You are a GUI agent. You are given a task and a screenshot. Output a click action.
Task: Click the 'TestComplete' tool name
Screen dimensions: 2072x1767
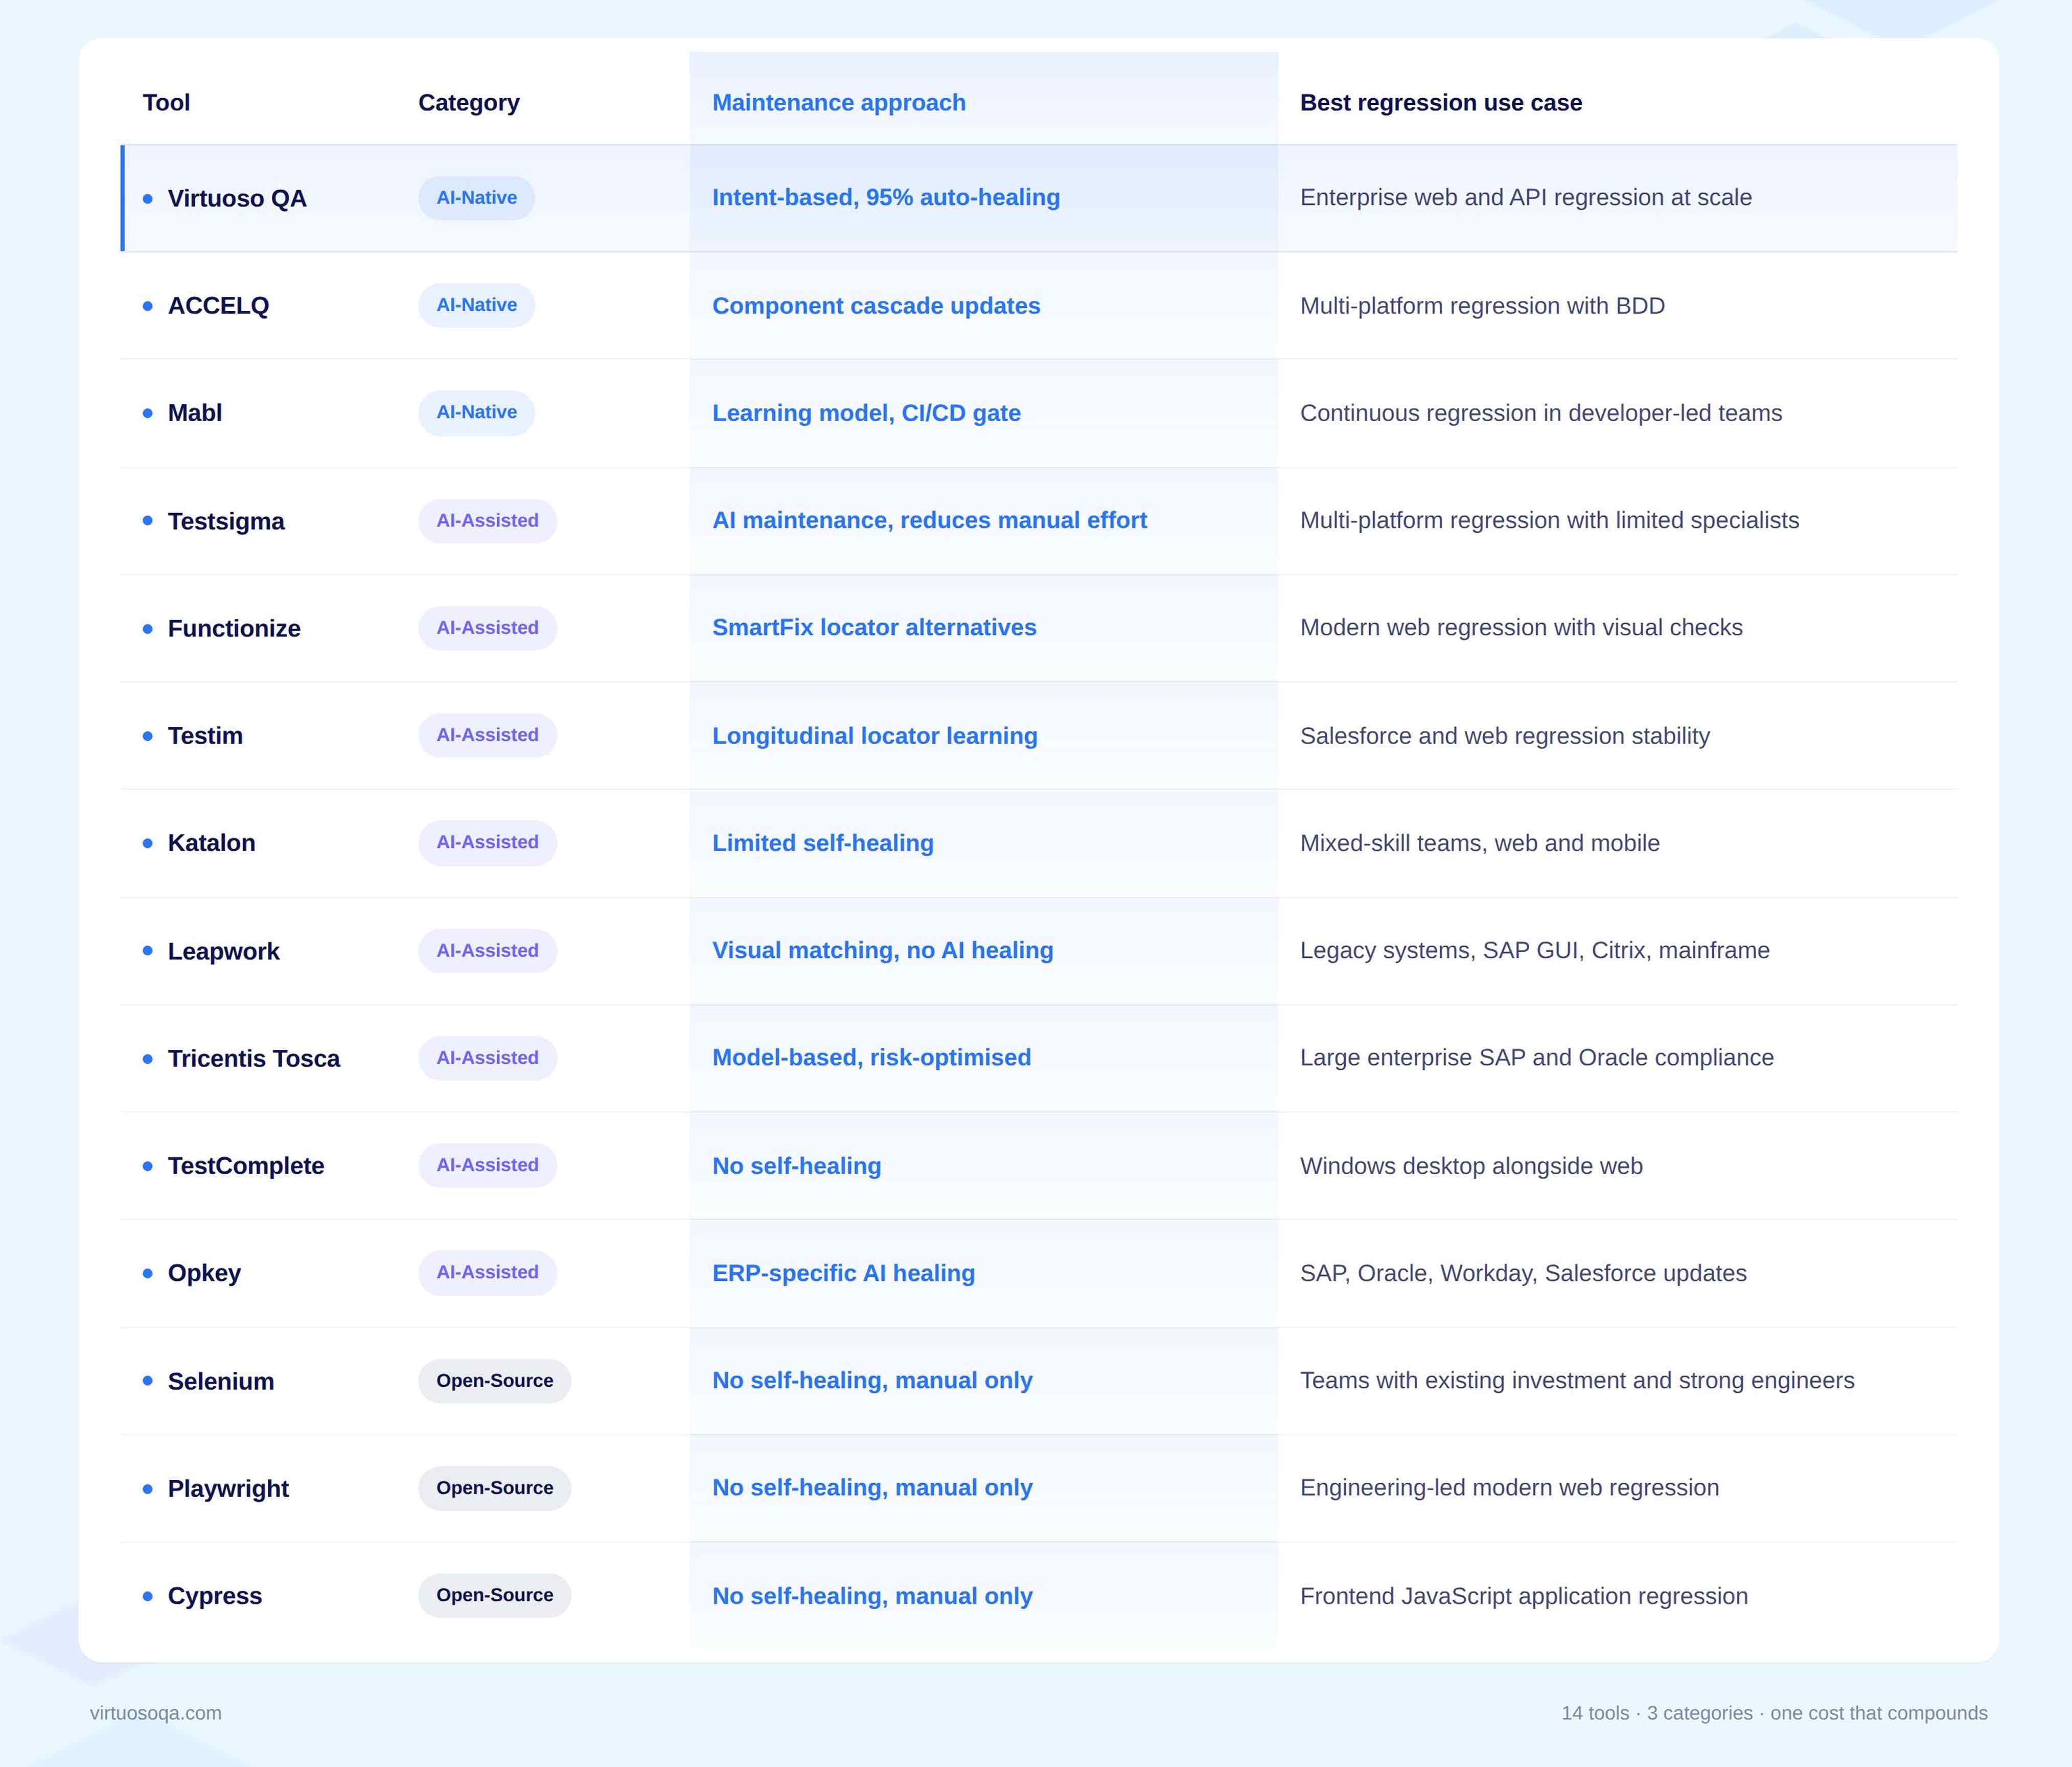tap(246, 1166)
